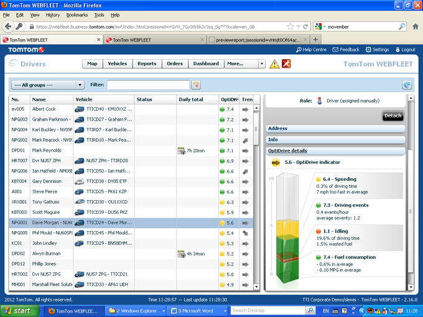423x317 pixels.
Task: Open the Bookmarks menu
Action: click(x=77, y=15)
